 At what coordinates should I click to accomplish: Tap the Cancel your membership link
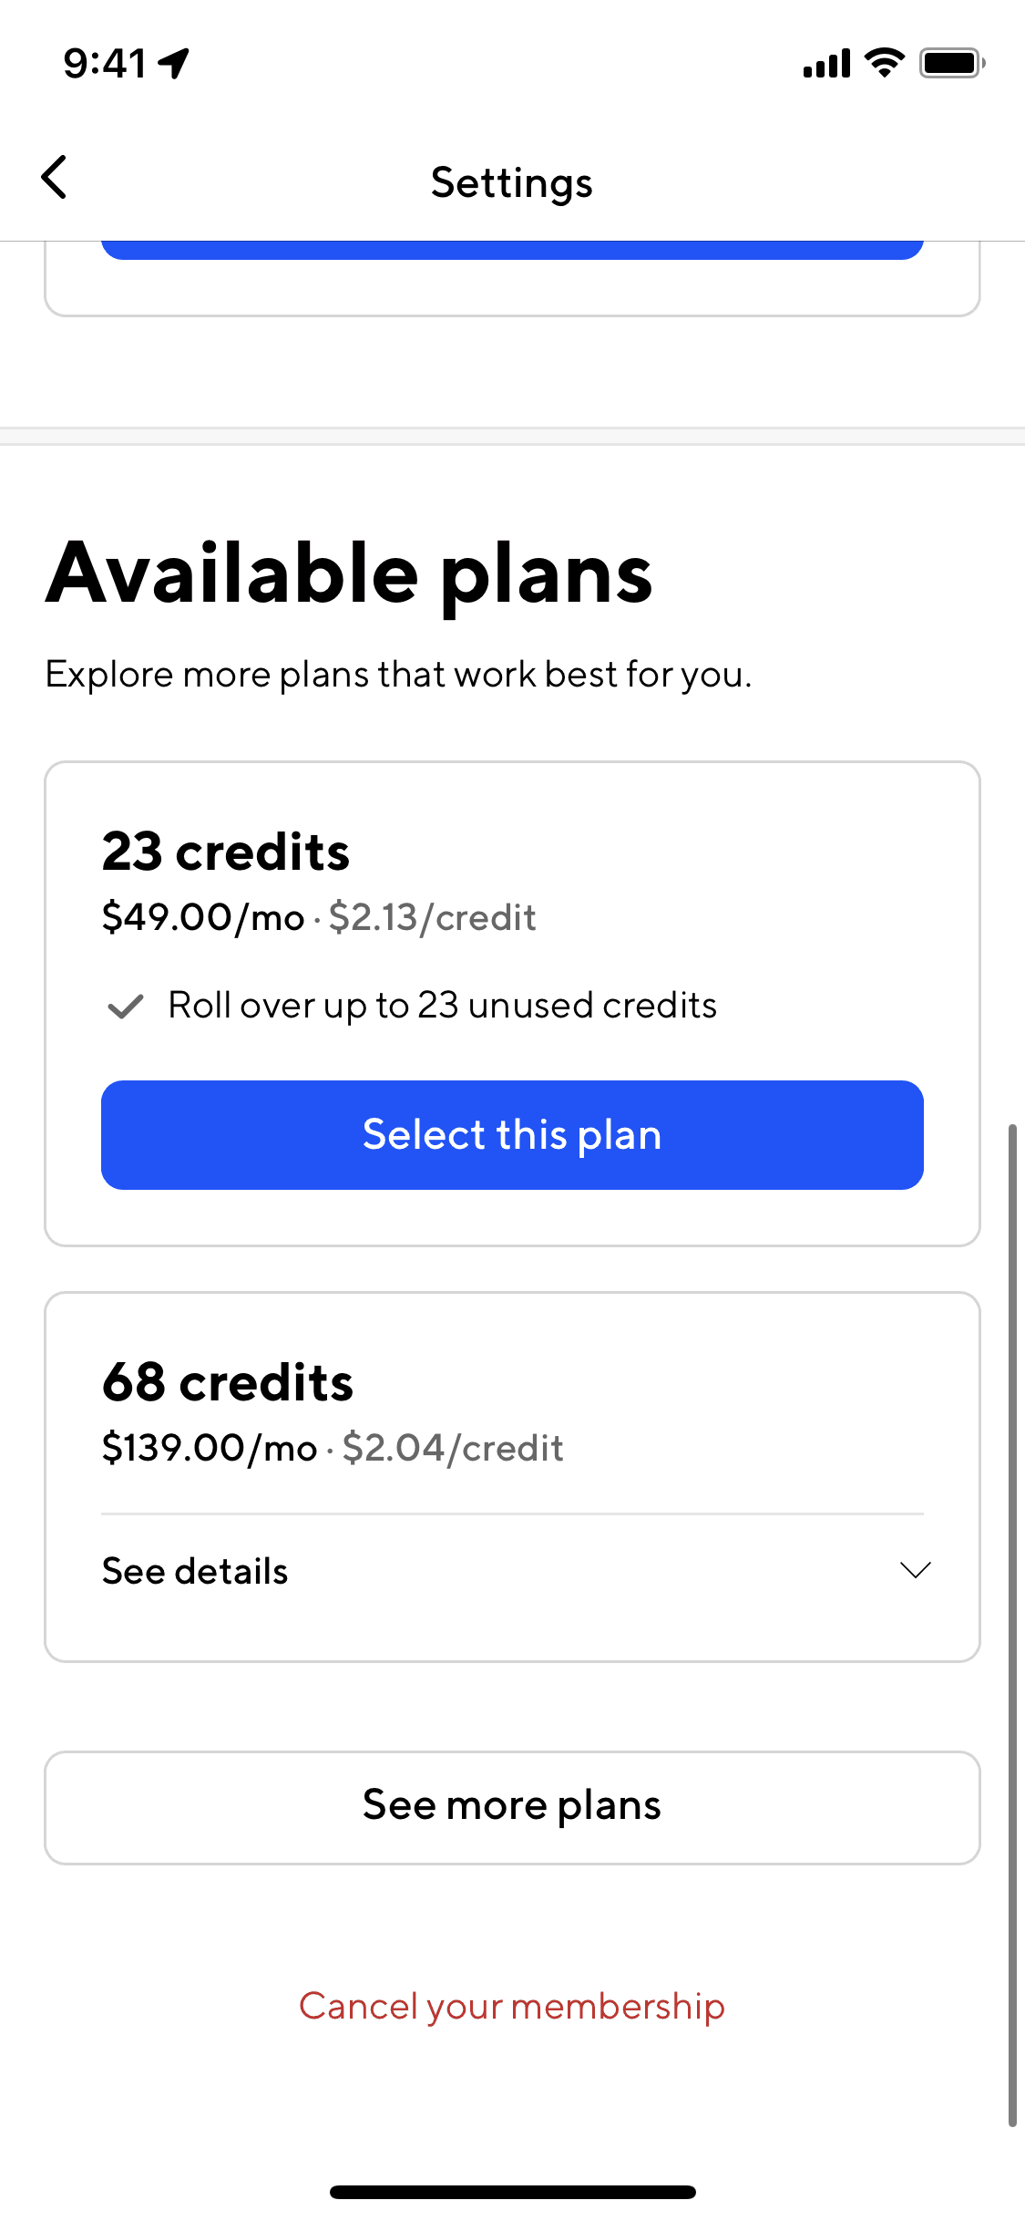click(x=512, y=2006)
